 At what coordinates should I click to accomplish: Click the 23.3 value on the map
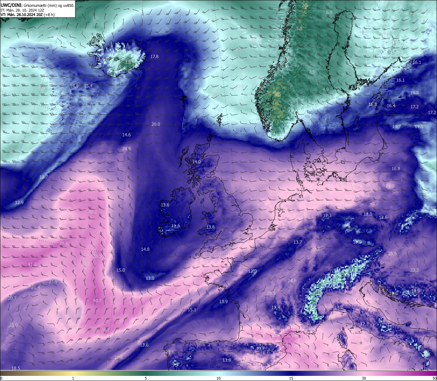[x=414, y=270]
